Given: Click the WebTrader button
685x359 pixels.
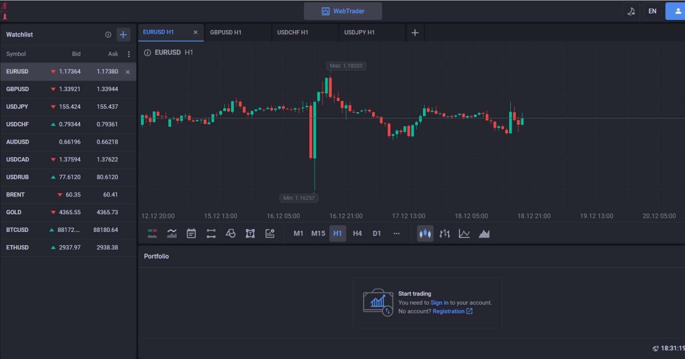Looking at the screenshot, I should [343, 11].
